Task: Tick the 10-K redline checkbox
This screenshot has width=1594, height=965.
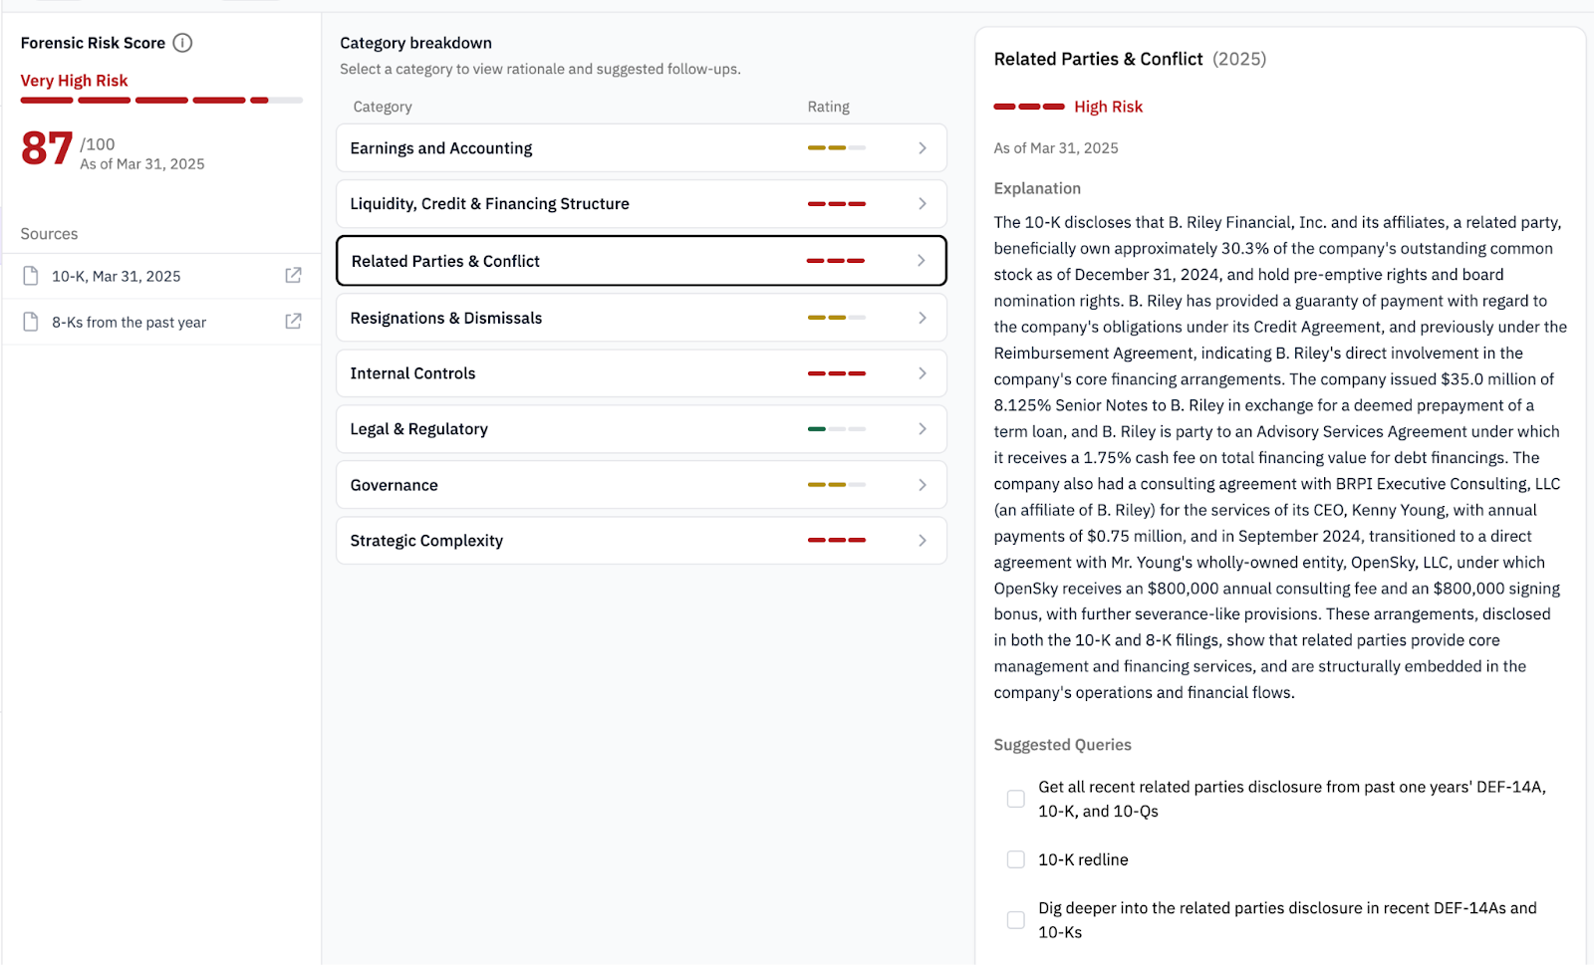Action: [x=1015, y=859]
